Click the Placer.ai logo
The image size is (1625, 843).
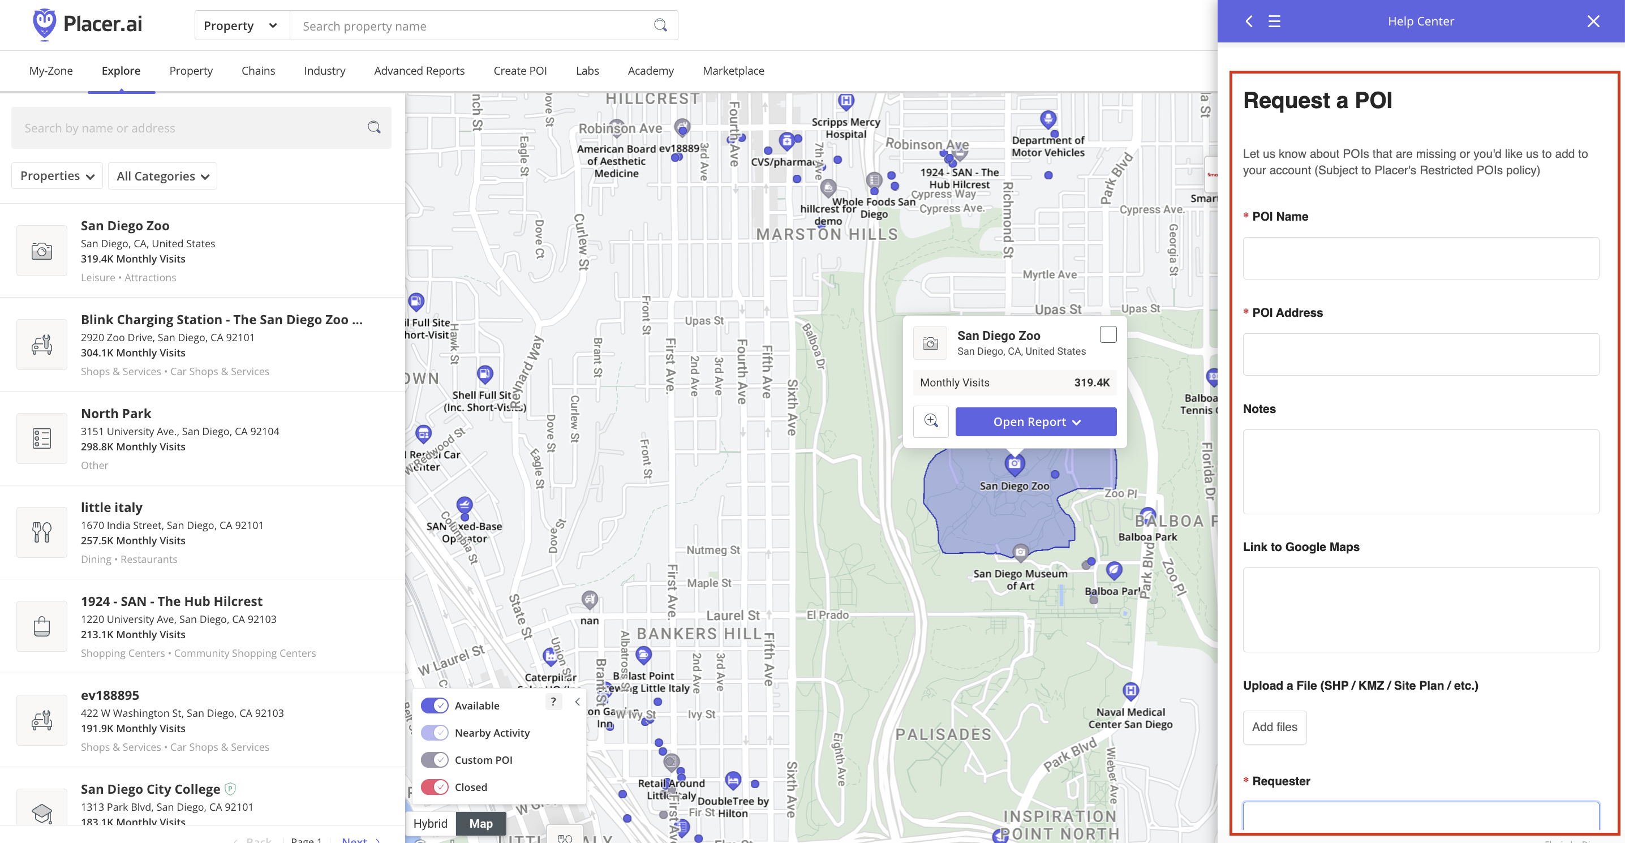click(87, 24)
